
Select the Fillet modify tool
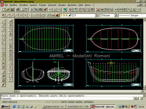pyautogui.click(x=11, y=80)
